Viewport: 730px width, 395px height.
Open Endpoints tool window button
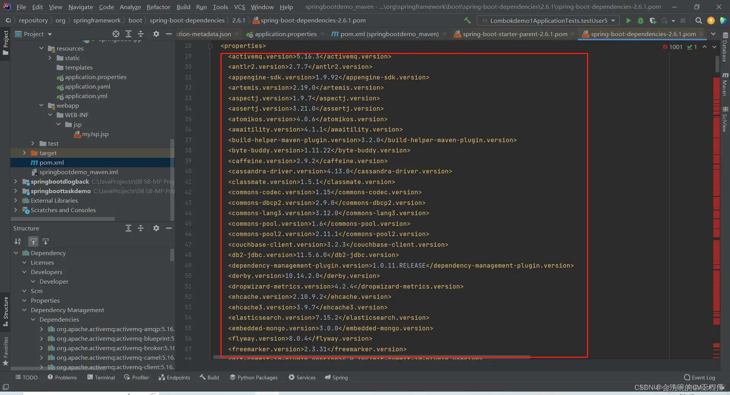point(174,377)
